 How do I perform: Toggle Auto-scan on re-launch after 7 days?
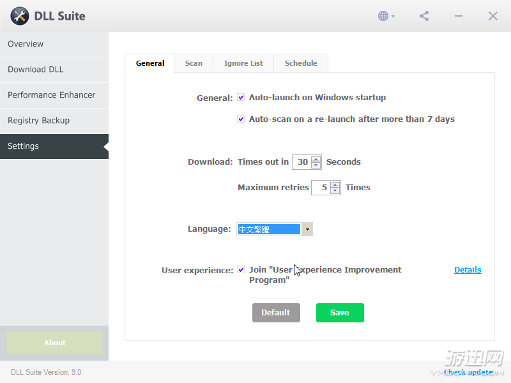241,119
